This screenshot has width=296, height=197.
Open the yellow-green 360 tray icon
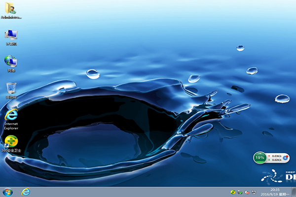233,192
